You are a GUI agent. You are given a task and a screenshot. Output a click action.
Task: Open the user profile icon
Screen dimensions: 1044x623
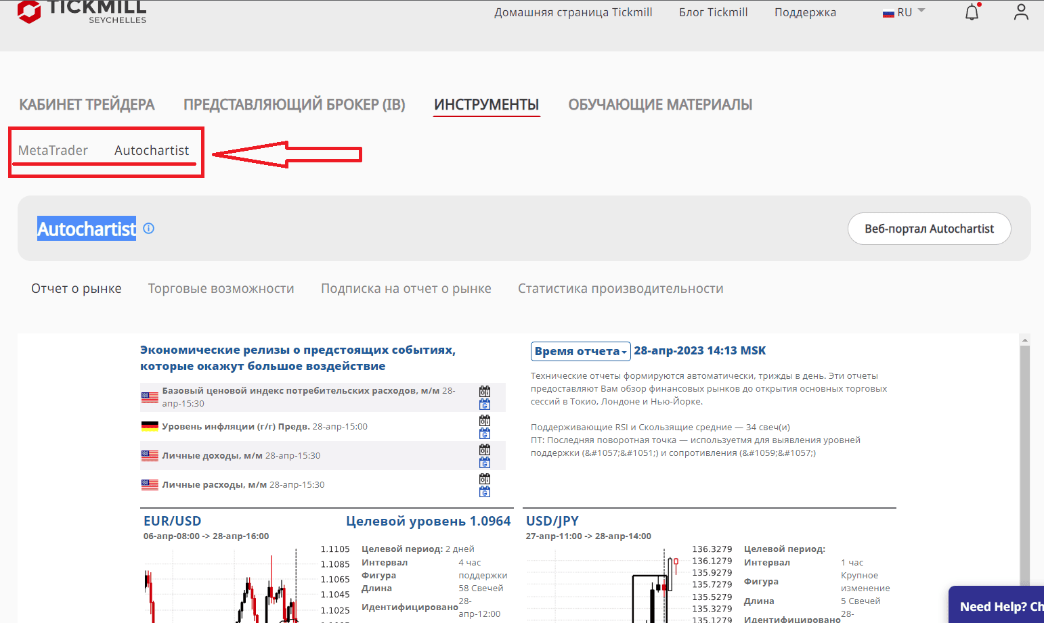tap(1021, 12)
